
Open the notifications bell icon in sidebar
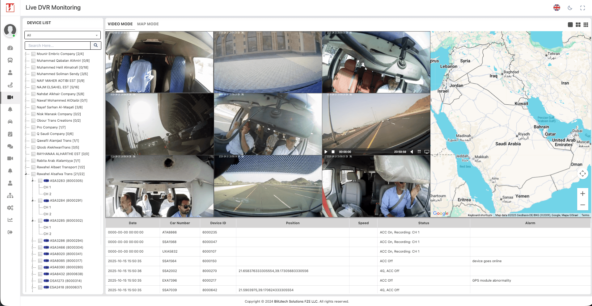click(x=10, y=109)
